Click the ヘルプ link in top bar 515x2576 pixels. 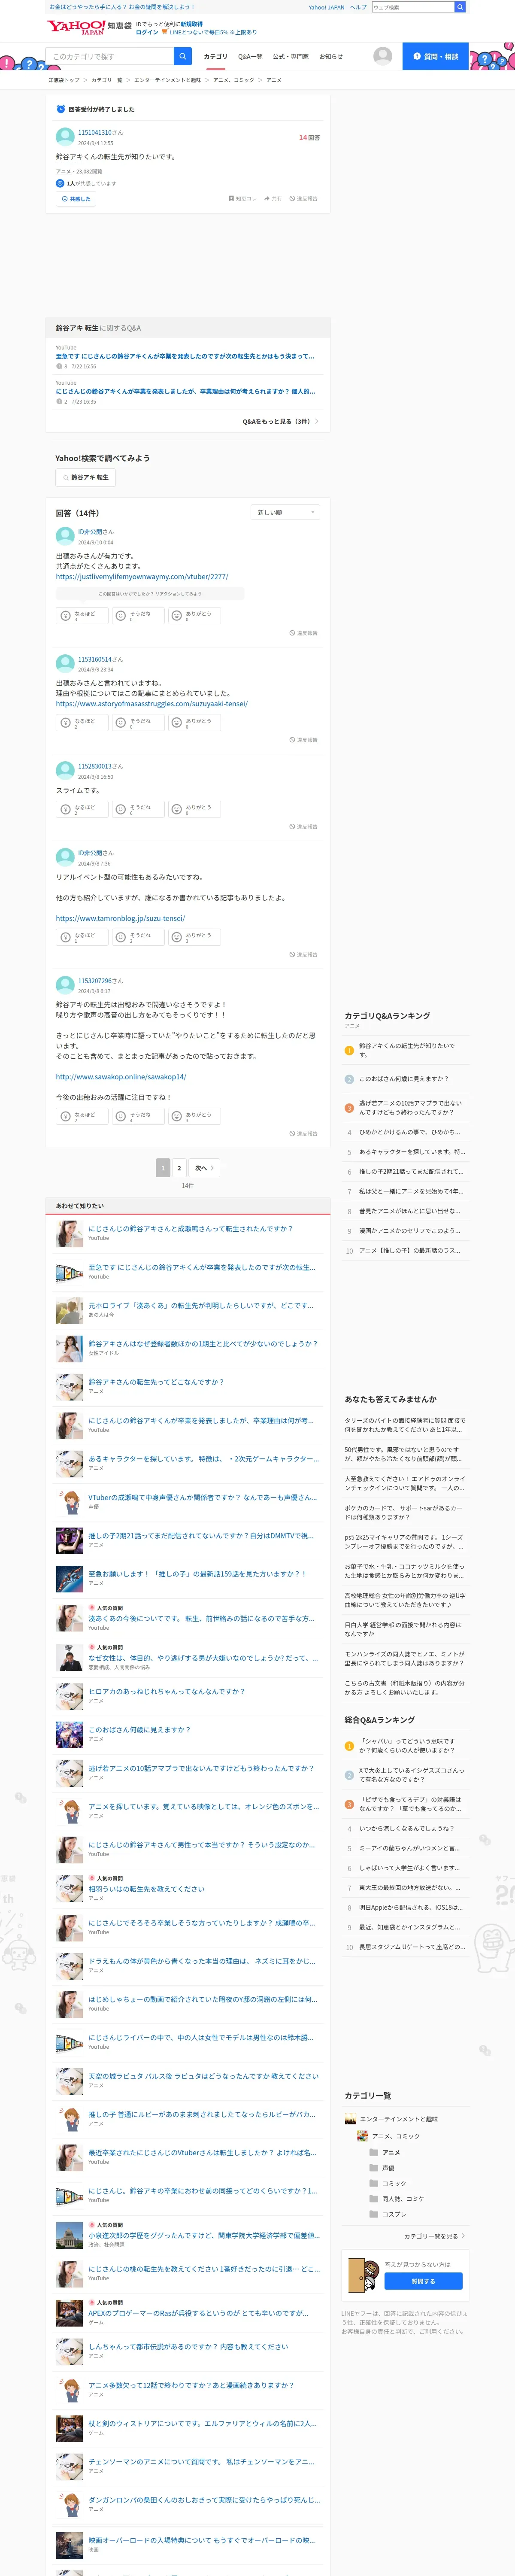click(x=358, y=7)
